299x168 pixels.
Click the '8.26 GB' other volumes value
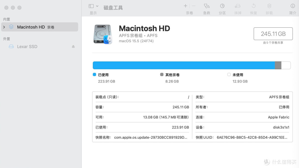(x=172, y=81)
